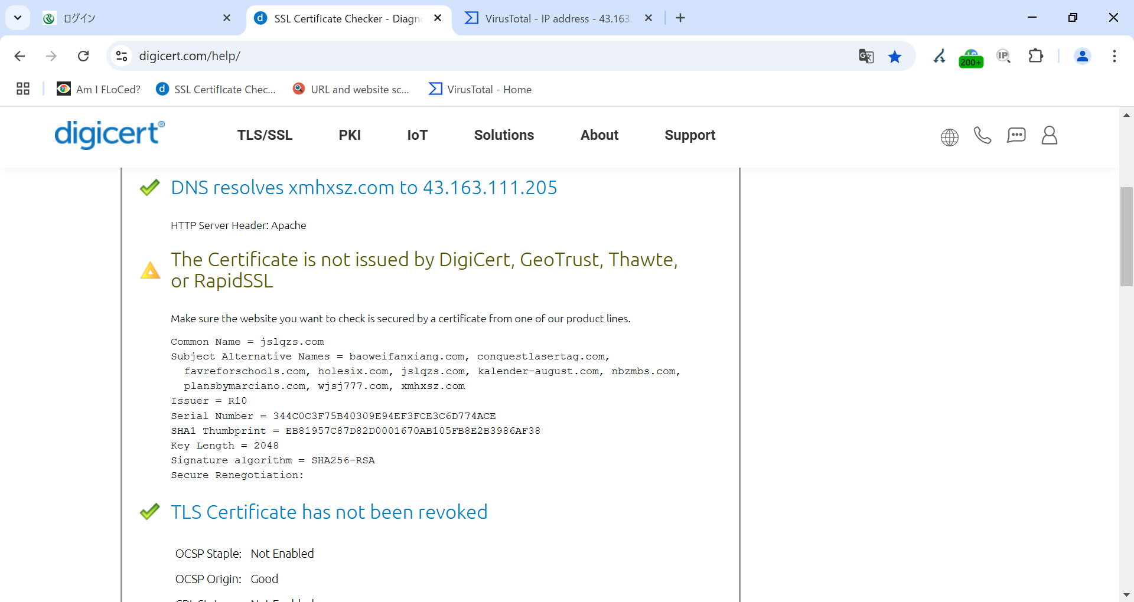Open the Chrome three-dot menu
Screen dimensions: 1134x602
pos(1115,56)
